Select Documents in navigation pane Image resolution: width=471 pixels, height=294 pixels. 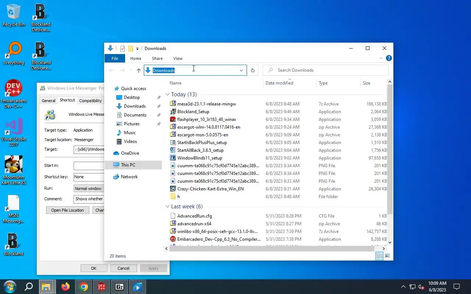(x=135, y=115)
